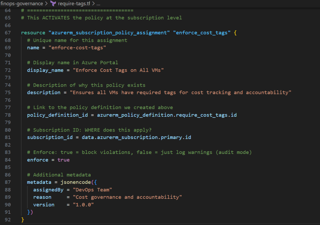Click line number 92 in the gutter
Screen dimensions: 320x225
pos(8,220)
